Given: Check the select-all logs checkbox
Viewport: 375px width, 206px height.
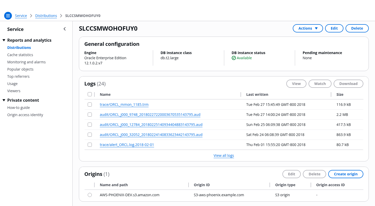Looking at the screenshot, I should [x=90, y=94].
